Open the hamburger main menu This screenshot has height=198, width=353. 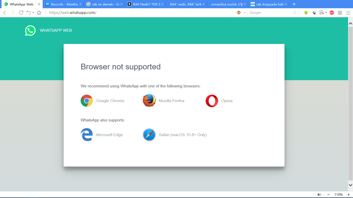tap(348, 13)
